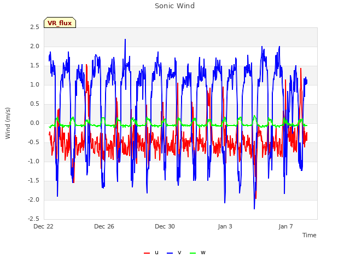The height and width of the screenshot is (263, 350).
Task: Click the -2.5 y-axis tick label
Action: point(34,219)
